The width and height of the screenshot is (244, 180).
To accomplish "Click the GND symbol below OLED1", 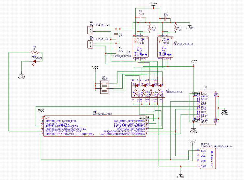I will click(x=181, y=175).
